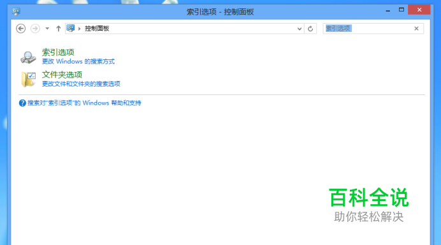The image size is (441, 245).
Task: Expand the breadcrumb chevron before 控制面板
Action: 79,29
